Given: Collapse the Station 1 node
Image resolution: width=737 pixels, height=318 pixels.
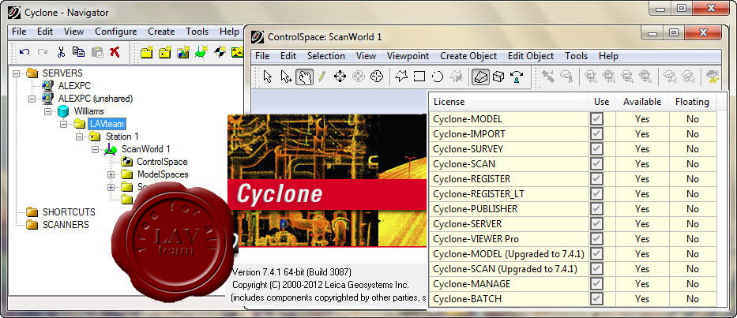Looking at the screenshot, I should tap(79, 137).
